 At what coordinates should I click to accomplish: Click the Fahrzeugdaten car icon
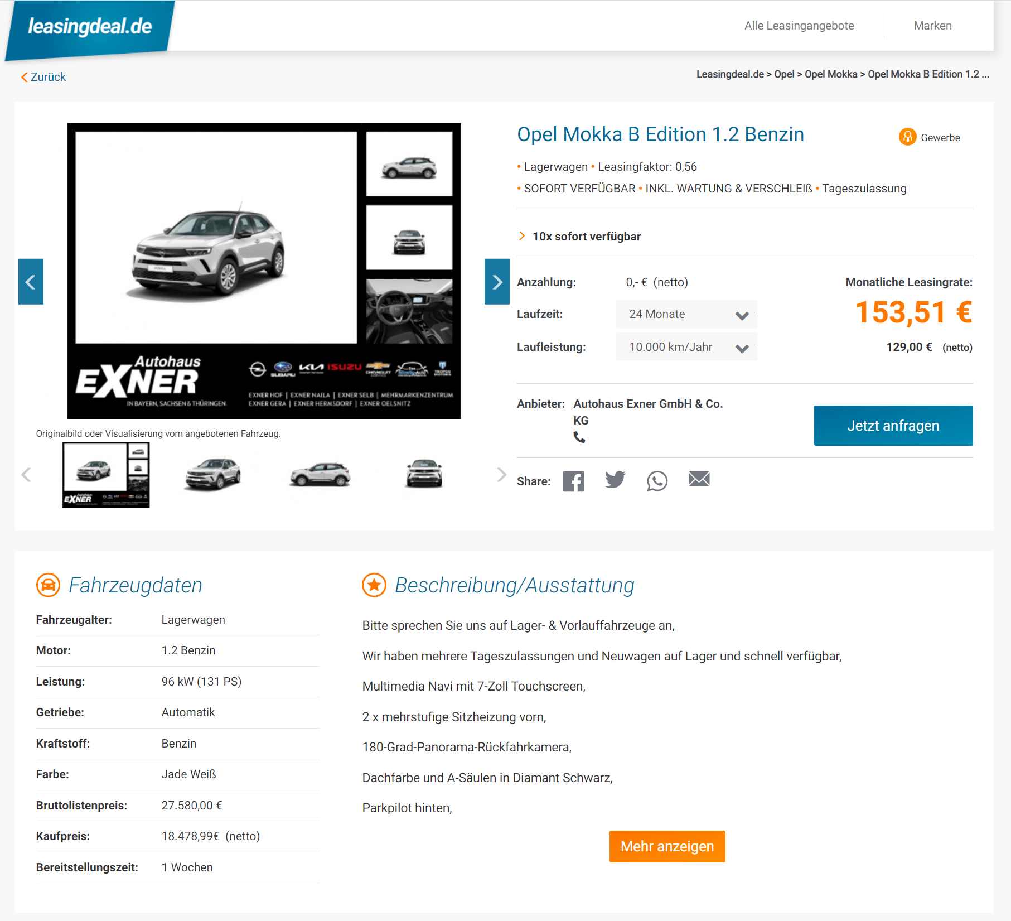(48, 585)
